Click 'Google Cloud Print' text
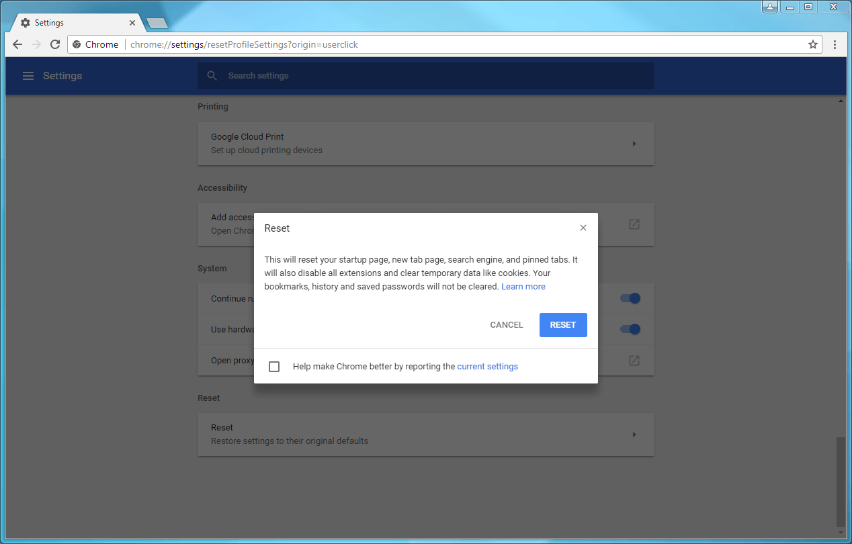 [247, 137]
